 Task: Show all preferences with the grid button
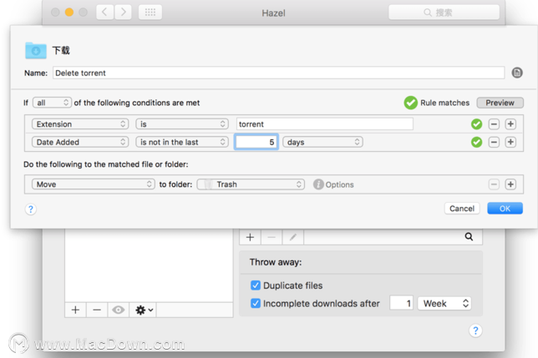pyautogui.click(x=150, y=13)
